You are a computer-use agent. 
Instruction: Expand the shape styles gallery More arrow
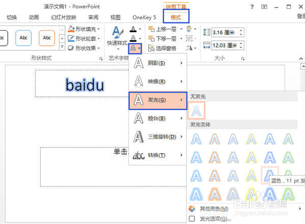[62, 47]
